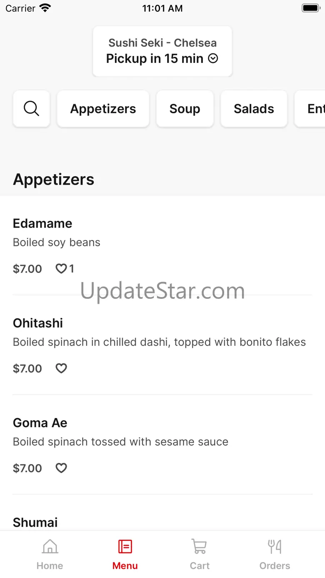Open the Sushi Seki - Chelsea location picker
The image size is (325, 578).
[x=162, y=51]
